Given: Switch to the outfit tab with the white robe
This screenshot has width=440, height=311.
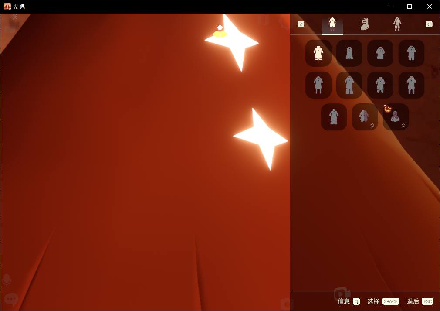Looking at the screenshot, I should click(332, 24).
